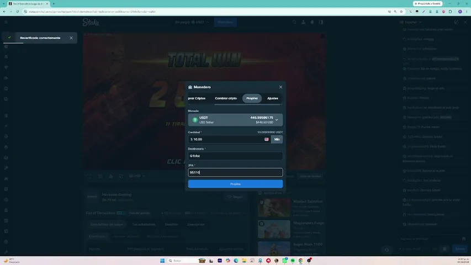This screenshot has width=471, height=265.
Task: Open the notifications bell icon
Action: (312, 22)
